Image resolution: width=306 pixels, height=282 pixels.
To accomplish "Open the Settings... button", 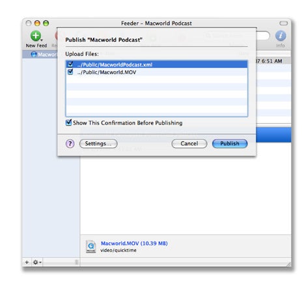I will tap(98, 144).
